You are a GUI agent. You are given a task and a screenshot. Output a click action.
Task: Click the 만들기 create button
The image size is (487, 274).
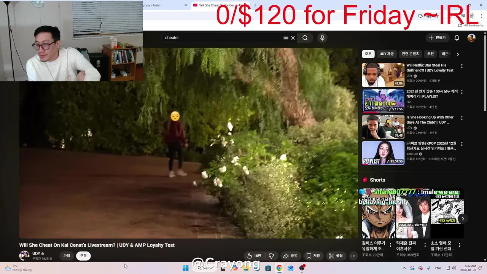point(437,38)
